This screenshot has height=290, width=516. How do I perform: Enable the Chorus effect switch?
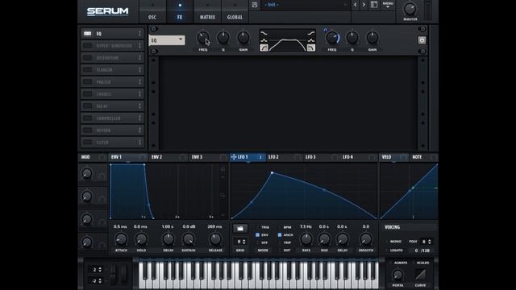click(88, 94)
